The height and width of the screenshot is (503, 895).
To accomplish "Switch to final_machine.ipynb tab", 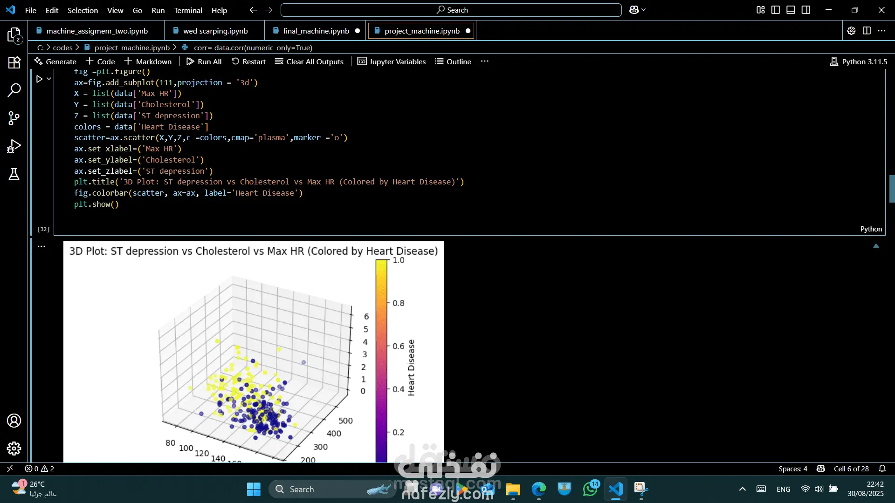I will coord(316,31).
